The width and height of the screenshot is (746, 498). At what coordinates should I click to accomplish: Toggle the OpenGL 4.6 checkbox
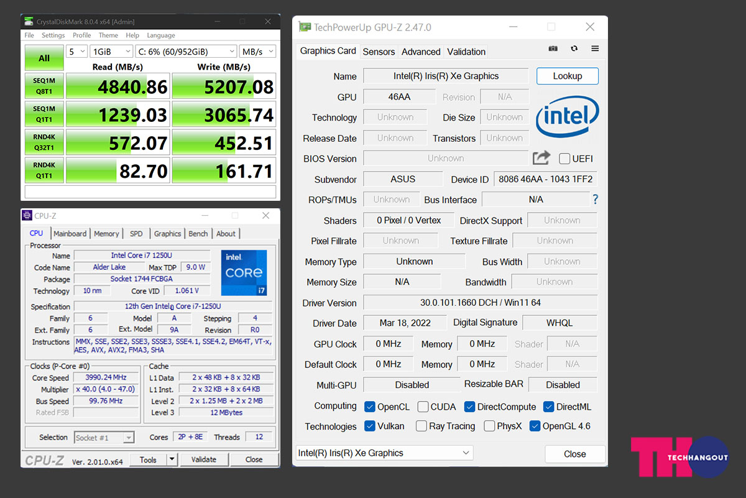point(535,426)
